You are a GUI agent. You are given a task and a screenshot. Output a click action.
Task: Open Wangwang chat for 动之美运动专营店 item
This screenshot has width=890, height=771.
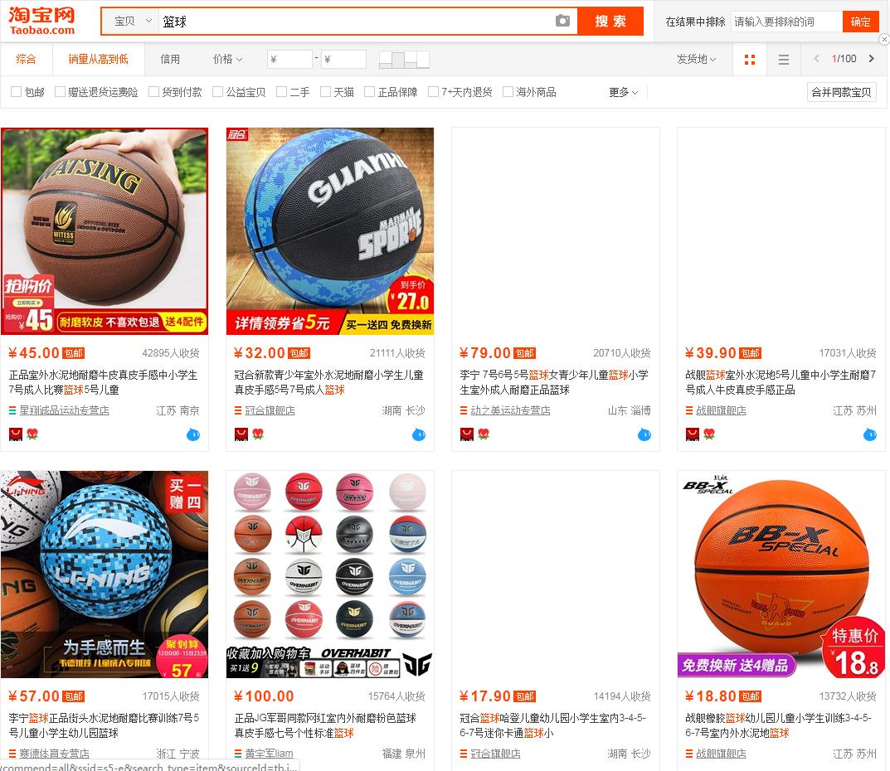[644, 434]
